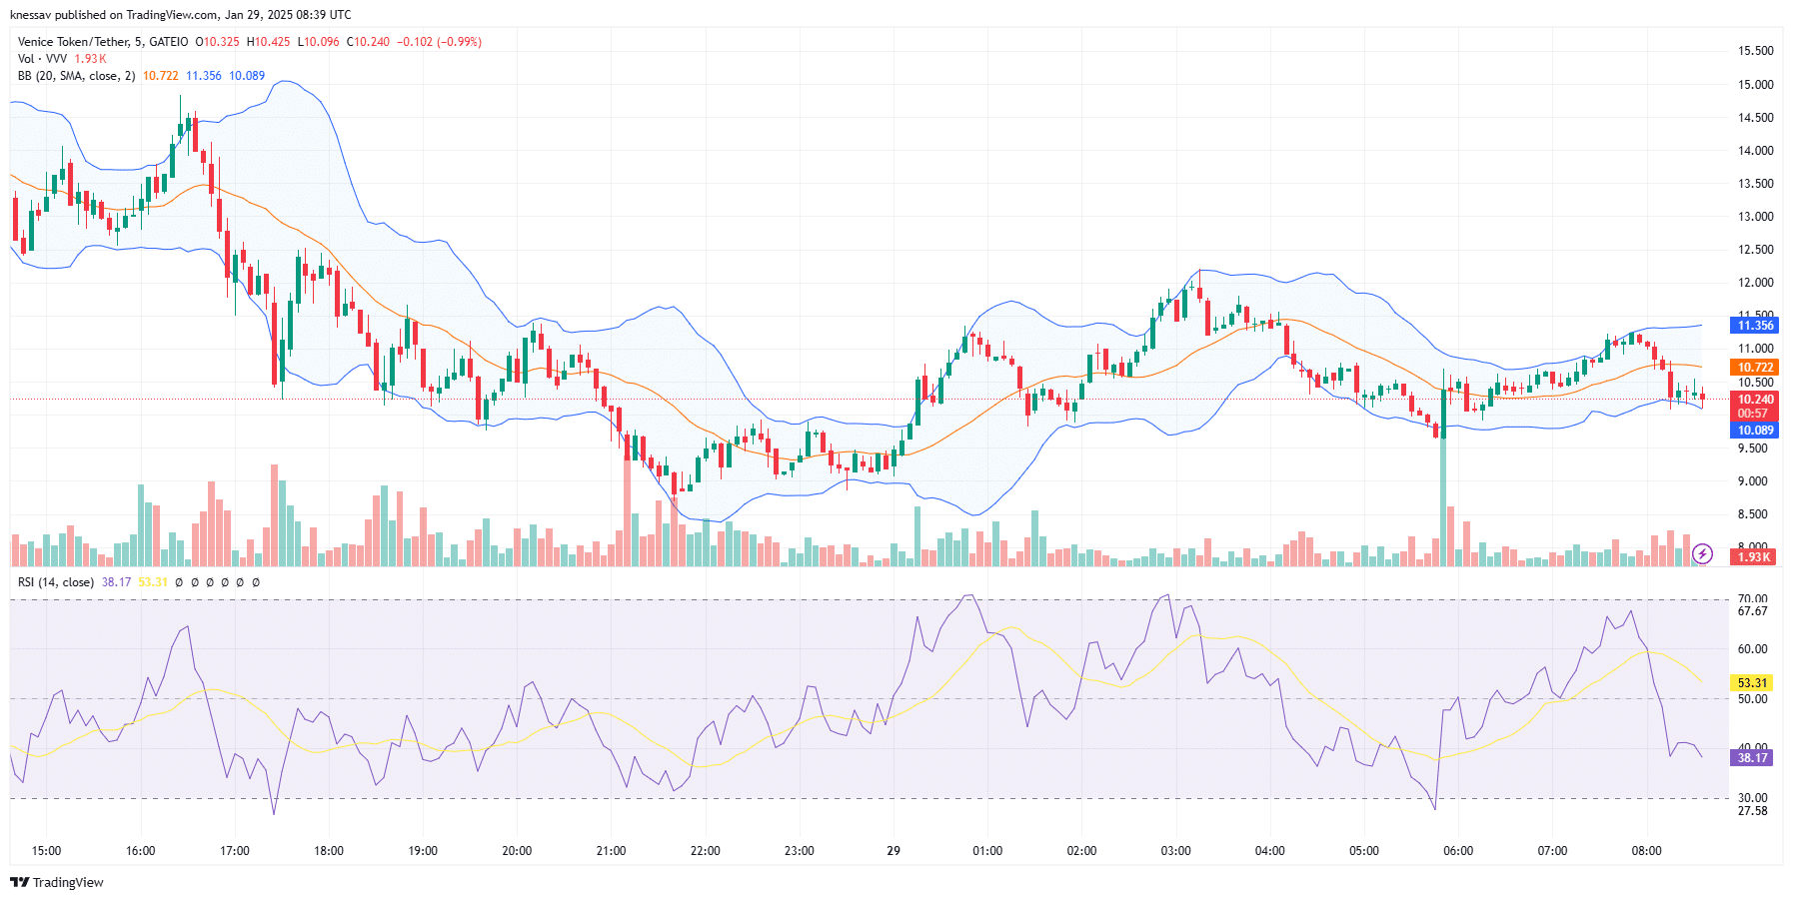Image resolution: width=1793 pixels, height=900 pixels.
Task: Click the 17:00 time axis label
Action: [235, 851]
